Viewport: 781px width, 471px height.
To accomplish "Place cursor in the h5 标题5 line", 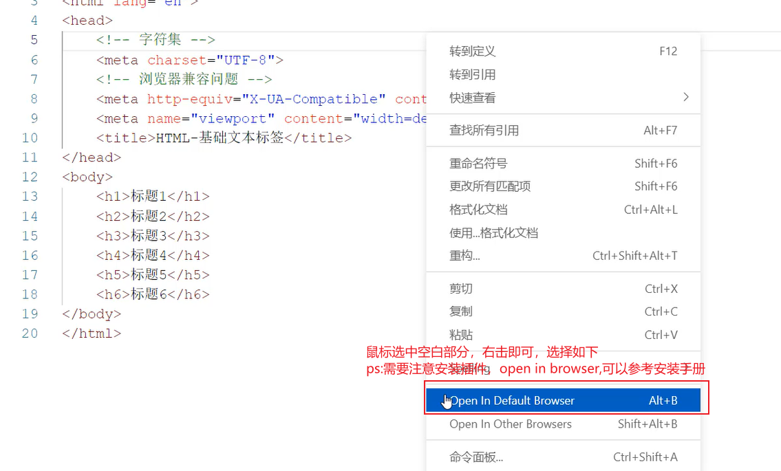I will 153,274.
